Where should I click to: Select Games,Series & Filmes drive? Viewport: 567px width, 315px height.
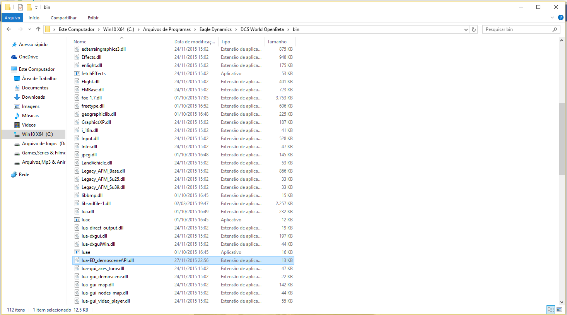pos(43,153)
